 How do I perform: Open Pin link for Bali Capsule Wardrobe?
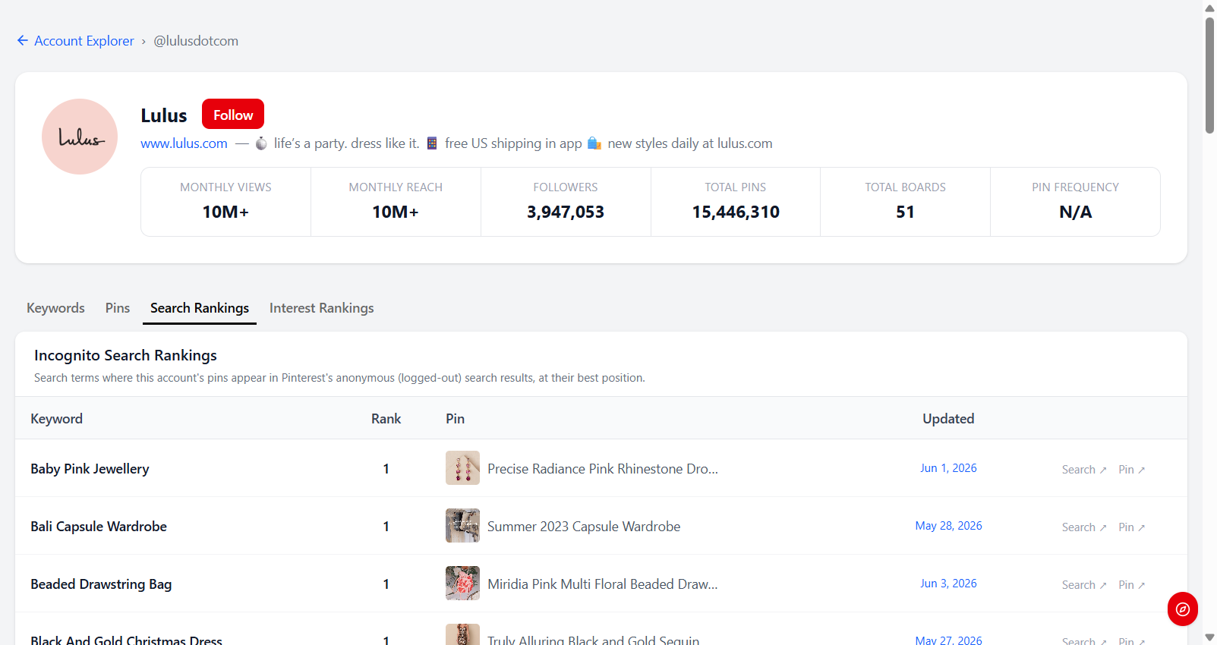1131,527
